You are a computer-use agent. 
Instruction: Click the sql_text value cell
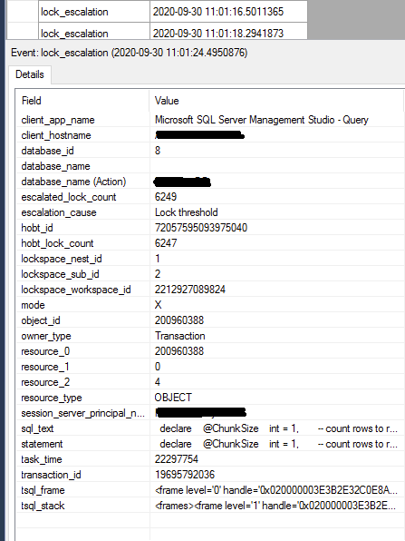coord(277,428)
